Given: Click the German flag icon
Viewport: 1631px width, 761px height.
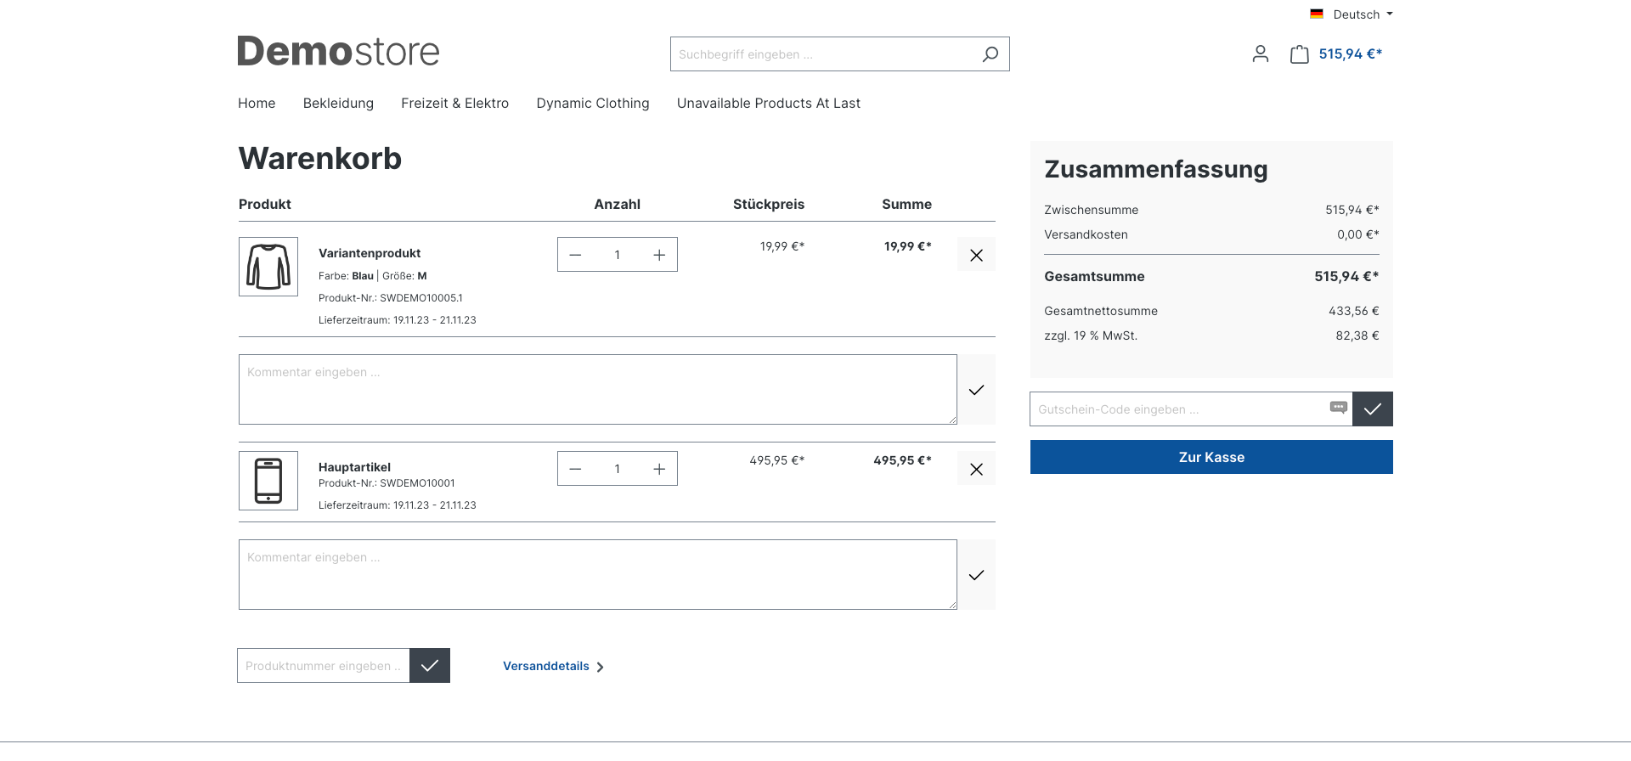Looking at the screenshot, I should click(x=1317, y=14).
